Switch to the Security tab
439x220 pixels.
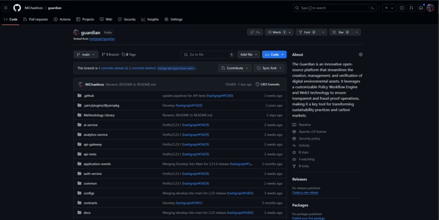(127, 19)
